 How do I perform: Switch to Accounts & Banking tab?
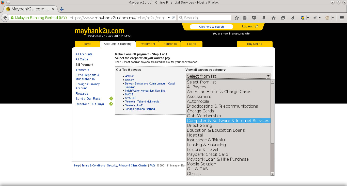[x=118, y=44]
